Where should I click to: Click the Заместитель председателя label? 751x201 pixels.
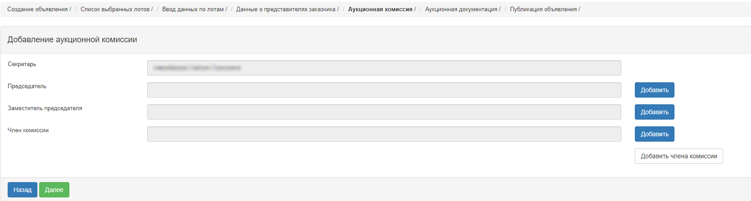[x=45, y=108]
